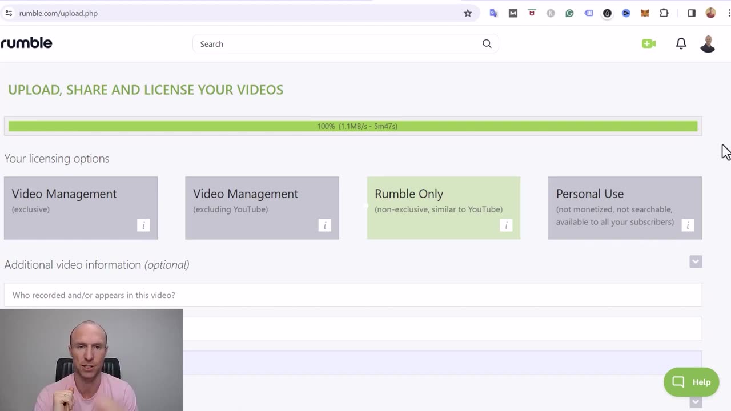The width and height of the screenshot is (731, 411).
Task: Open the blue arrow extension icon
Action: [x=626, y=13]
